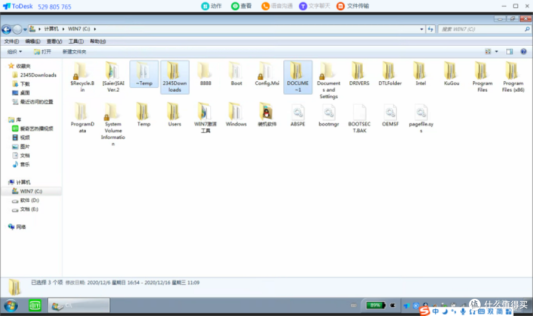The width and height of the screenshot is (533, 316).
Task: Open the 工具(T) menu
Action: point(76,41)
